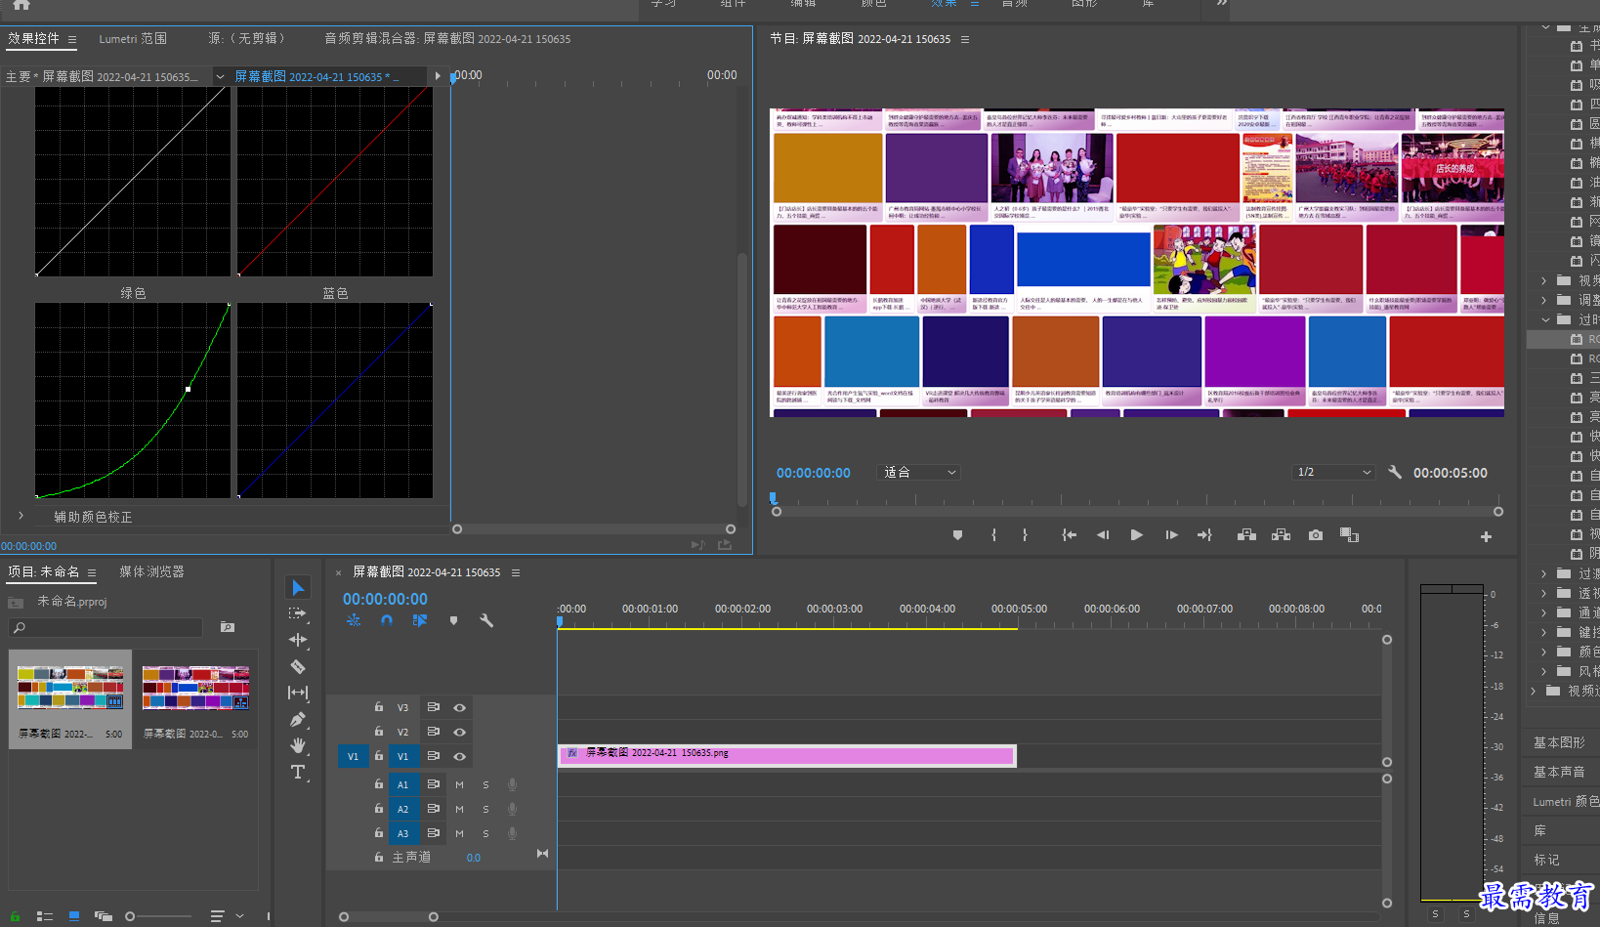
Task: Click Mark In bracket button
Action: (x=993, y=535)
